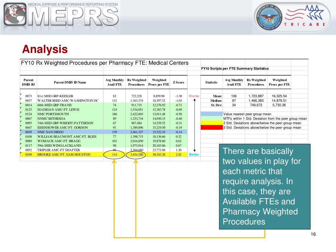
Task: Select the '81st MED GRP-KEESLER' row name
Action: pyautogui.click(x=55, y=96)
